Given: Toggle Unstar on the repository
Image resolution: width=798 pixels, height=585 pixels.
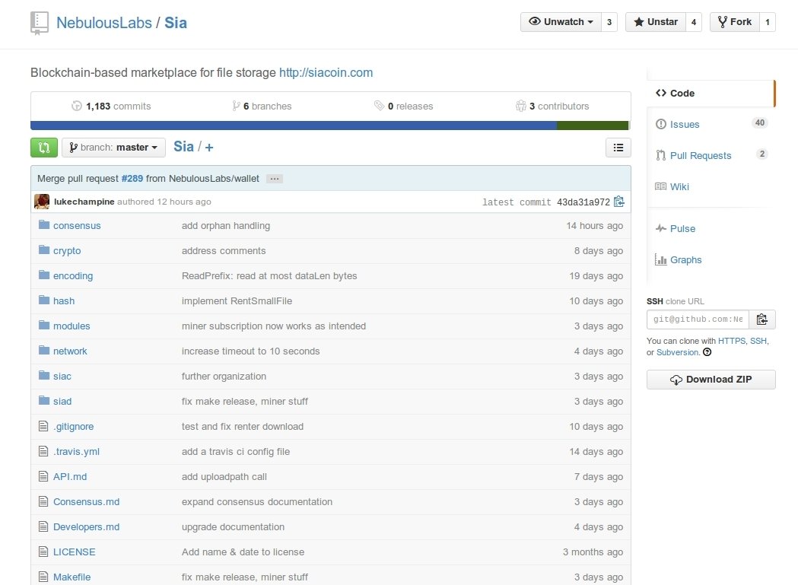Looking at the screenshot, I should (x=656, y=22).
